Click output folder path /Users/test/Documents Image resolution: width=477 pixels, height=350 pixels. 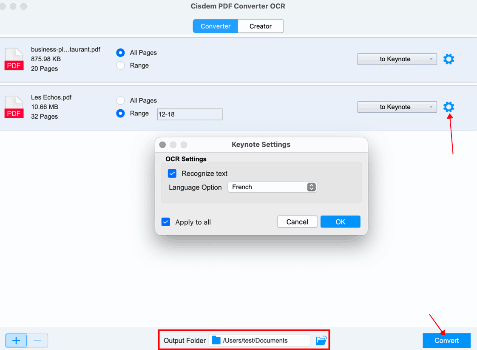255,340
